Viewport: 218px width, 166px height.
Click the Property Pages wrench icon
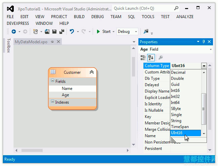coord(161,57)
